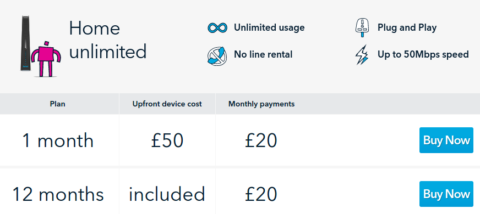This screenshot has width=480, height=214.
Task: Click the No line rental label
Action: point(263,55)
